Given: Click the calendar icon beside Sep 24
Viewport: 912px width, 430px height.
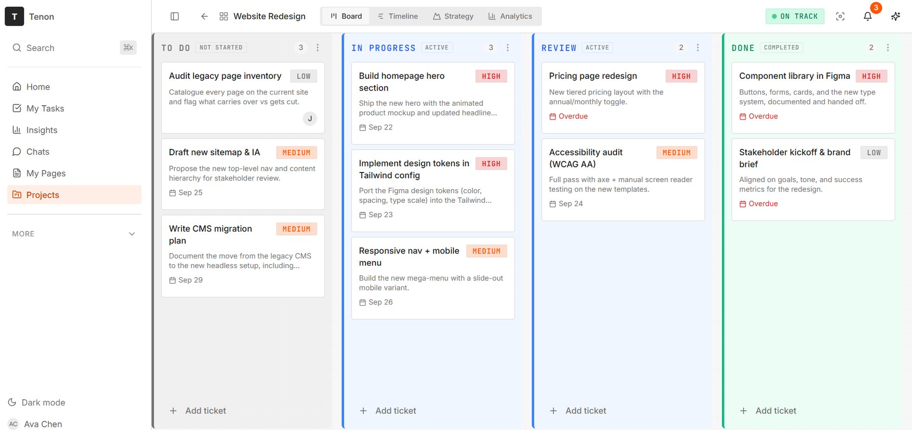Looking at the screenshot, I should tap(552, 204).
